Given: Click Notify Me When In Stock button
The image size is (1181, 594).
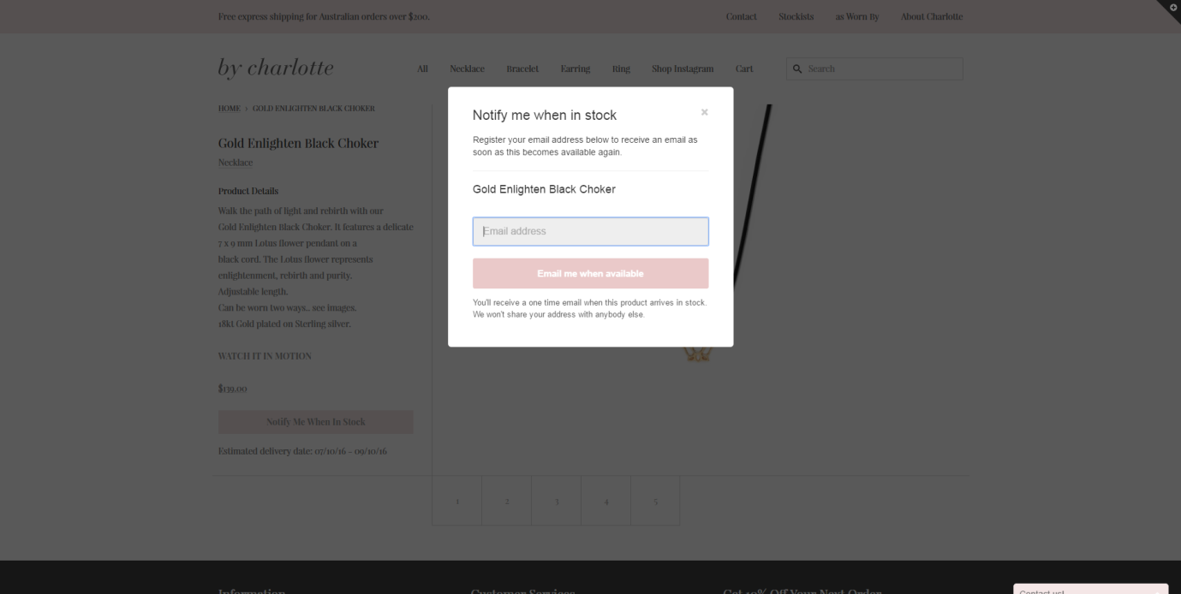Looking at the screenshot, I should coord(315,422).
